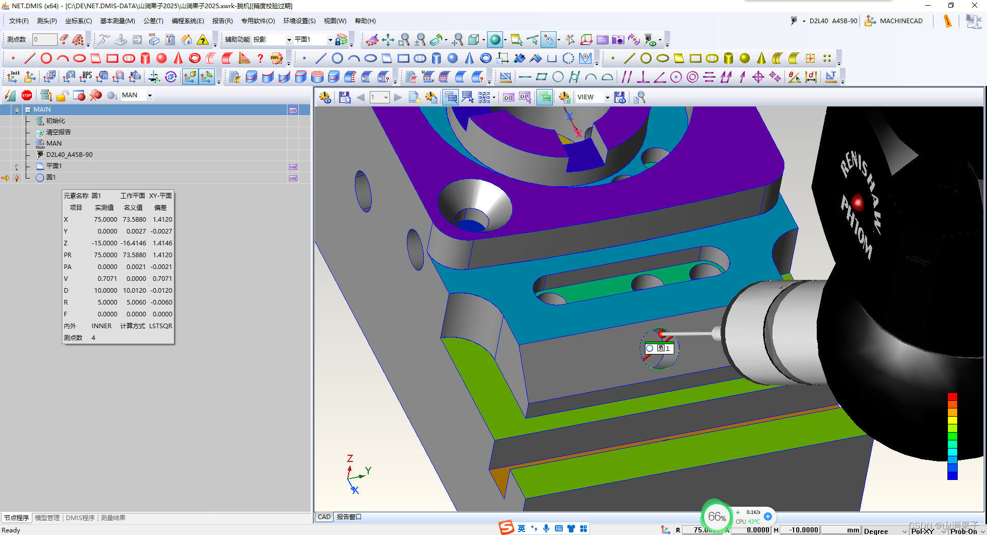
Task: Open the VIEW dropdown
Action: [607, 97]
